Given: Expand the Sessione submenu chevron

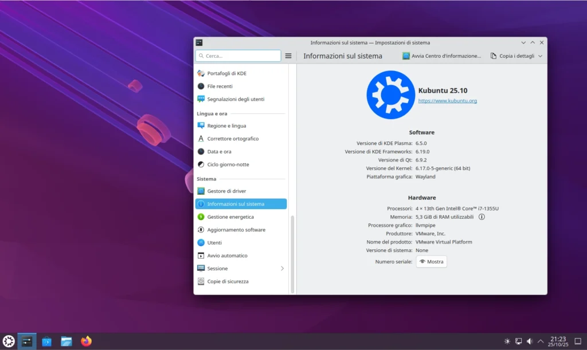Looking at the screenshot, I should 283,268.
